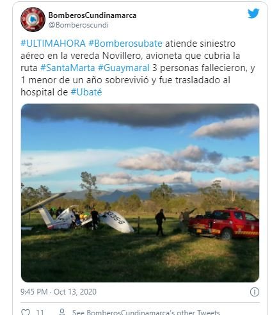Open the #Guaymaral hashtag link
This screenshot has width=279, height=315.
(124, 68)
